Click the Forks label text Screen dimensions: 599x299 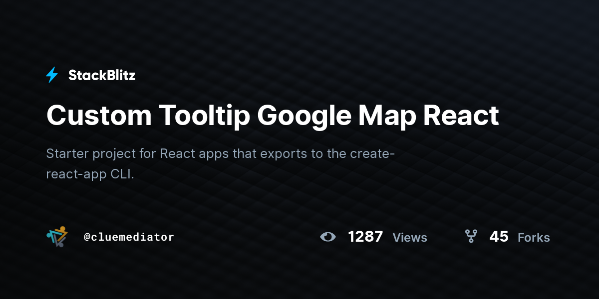pyautogui.click(x=534, y=238)
